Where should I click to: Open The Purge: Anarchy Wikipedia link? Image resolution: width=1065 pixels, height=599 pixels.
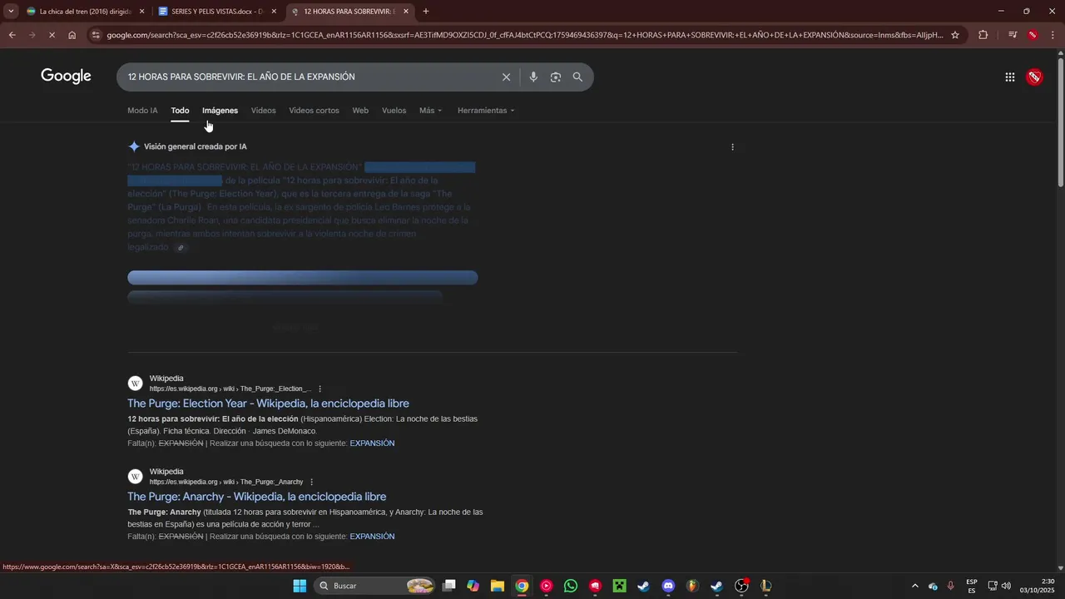(x=256, y=497)
